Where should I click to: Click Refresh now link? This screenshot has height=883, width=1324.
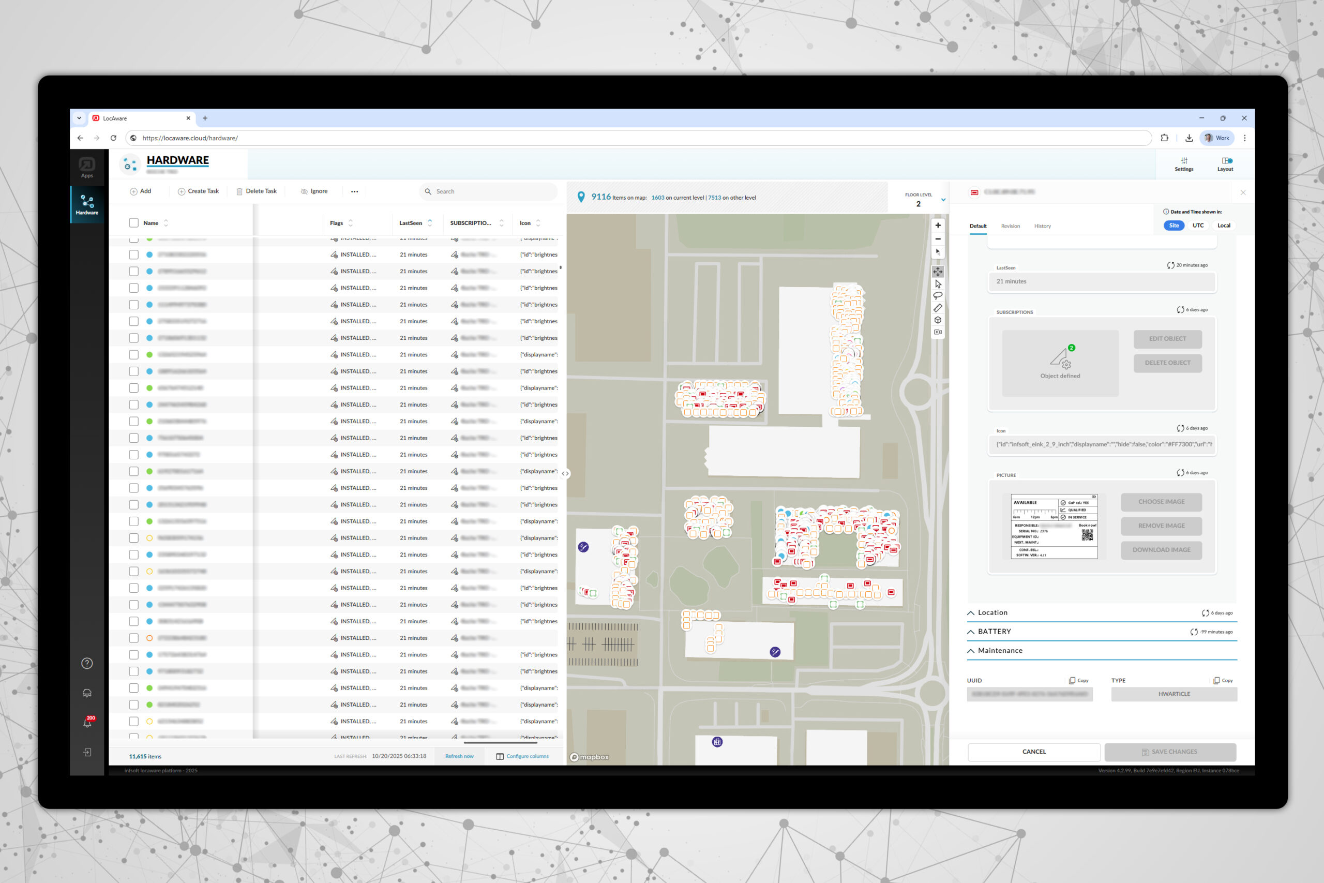pyautogui.click(x=459, y=756)
